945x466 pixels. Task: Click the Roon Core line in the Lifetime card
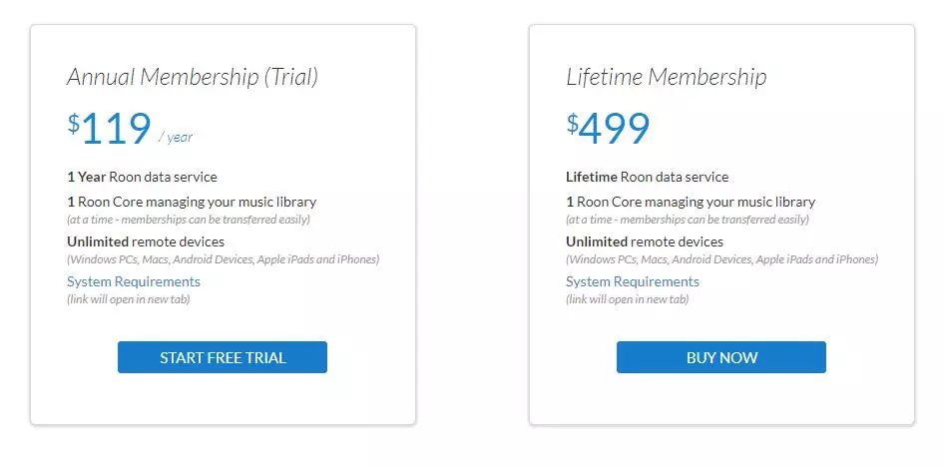pyautogui.click(x=691, y=202)
